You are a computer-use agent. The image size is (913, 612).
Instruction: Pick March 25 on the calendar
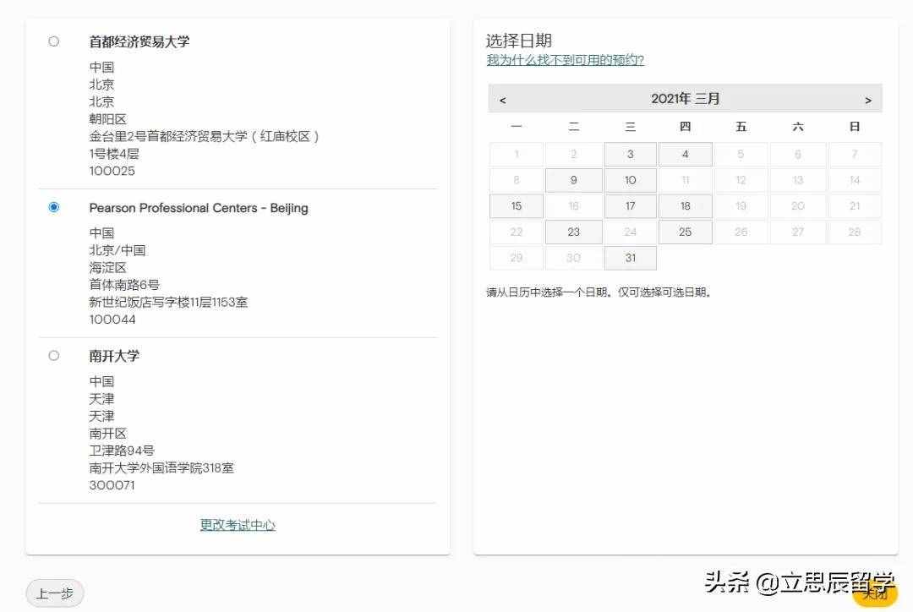(686, 232)
